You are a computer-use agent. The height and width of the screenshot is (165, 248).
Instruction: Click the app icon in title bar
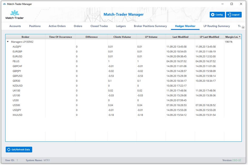(x=4, y=4)
